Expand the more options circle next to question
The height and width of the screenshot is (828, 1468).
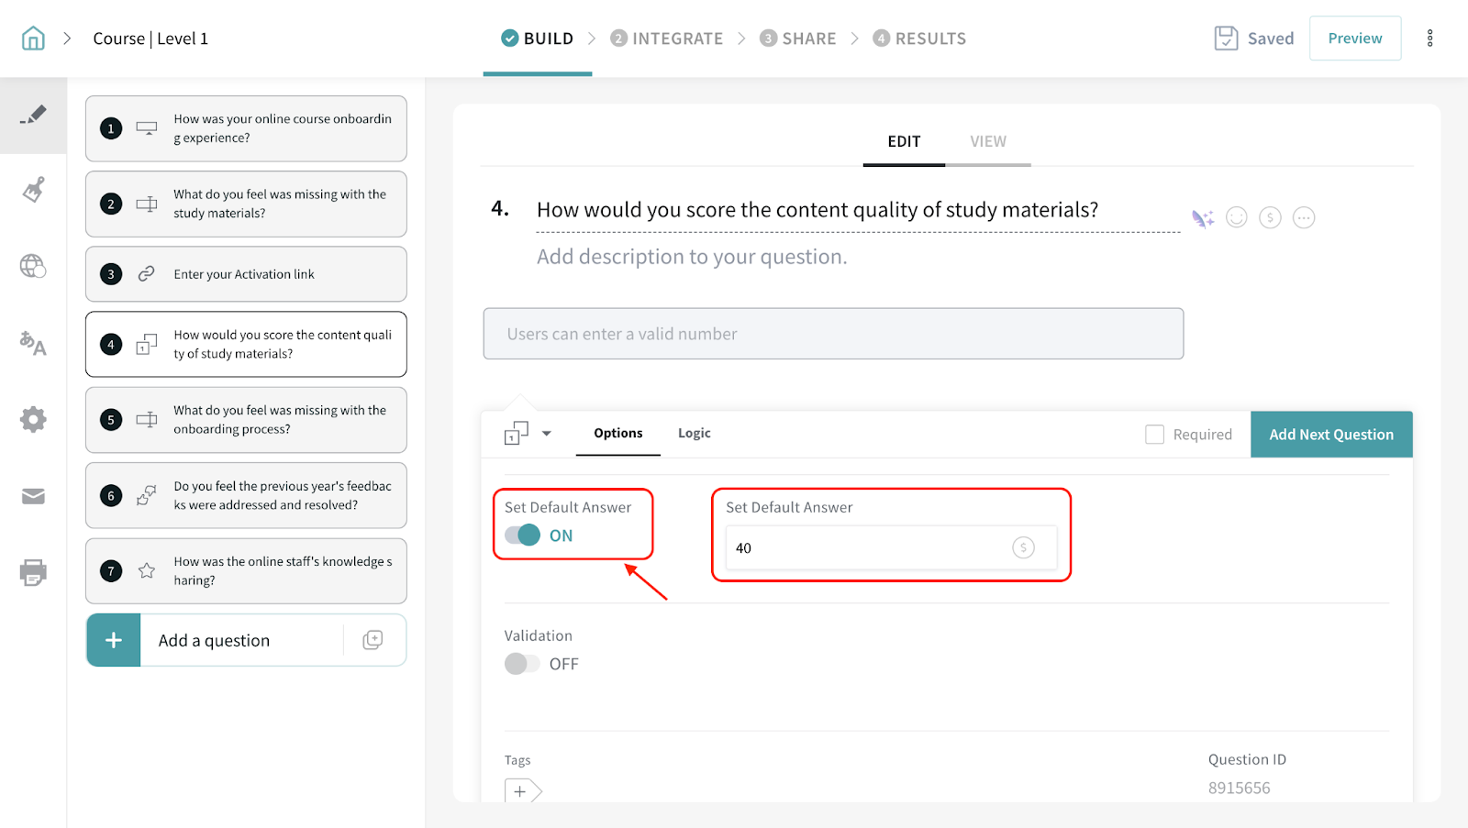point(1304,217)
